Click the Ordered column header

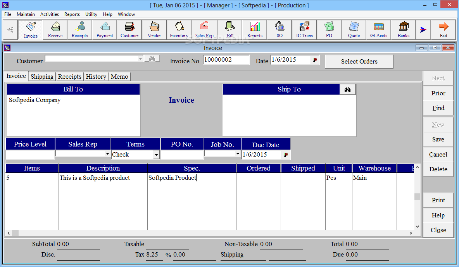(259, 168)
